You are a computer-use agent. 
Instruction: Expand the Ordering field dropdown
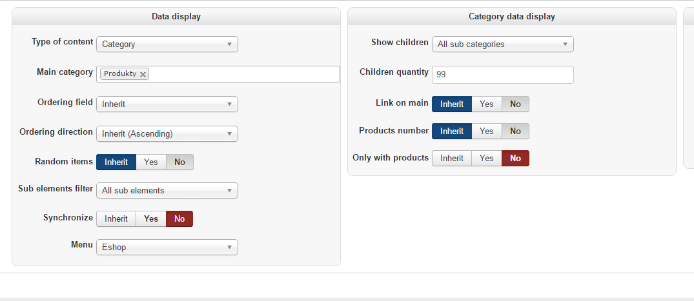coord(167,104)
